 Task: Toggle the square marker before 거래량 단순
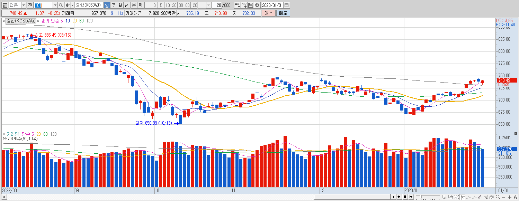pos(4,134)
